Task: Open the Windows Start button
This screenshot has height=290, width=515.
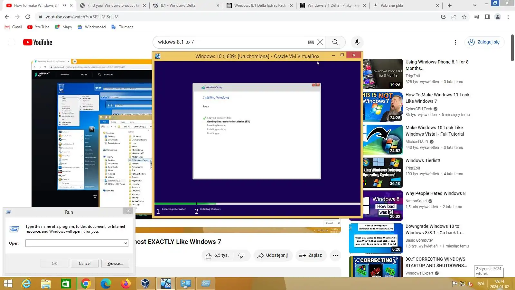Action: pos(8,284)
